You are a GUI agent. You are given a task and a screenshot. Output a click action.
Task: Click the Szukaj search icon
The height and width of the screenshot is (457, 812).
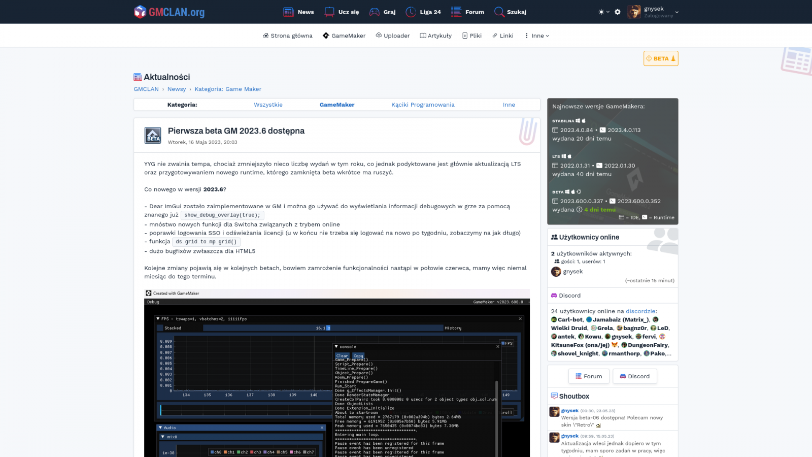tap(499, 12)
